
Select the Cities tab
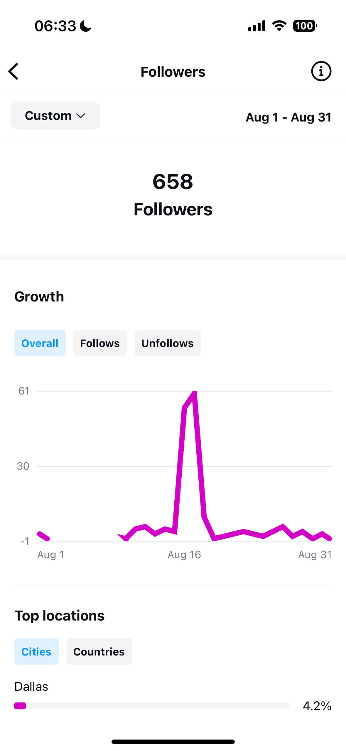pos(36,652)
